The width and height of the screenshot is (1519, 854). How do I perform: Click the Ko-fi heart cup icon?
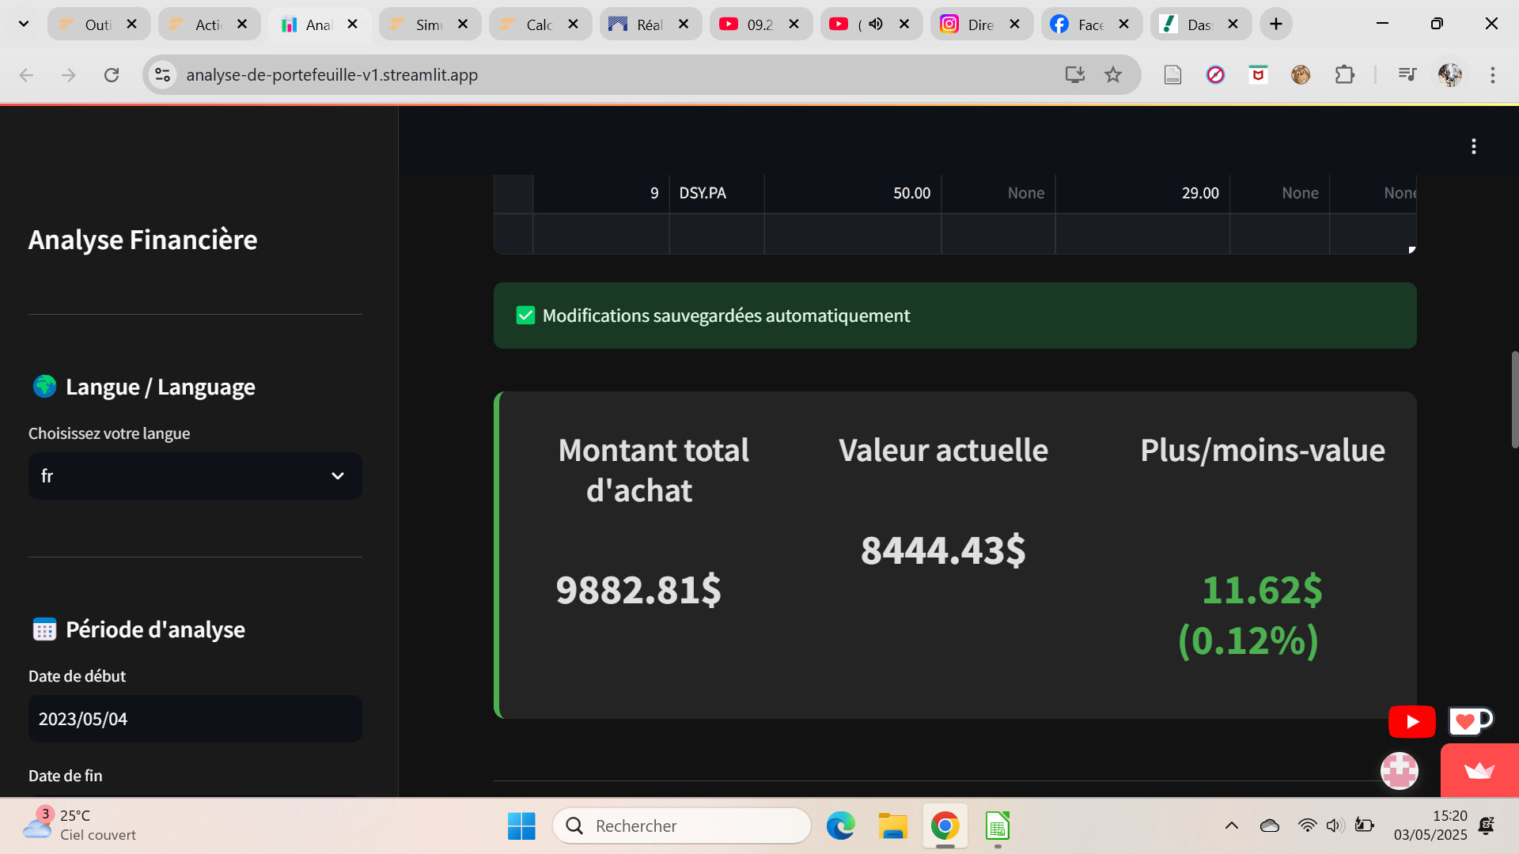[1469, 721]
